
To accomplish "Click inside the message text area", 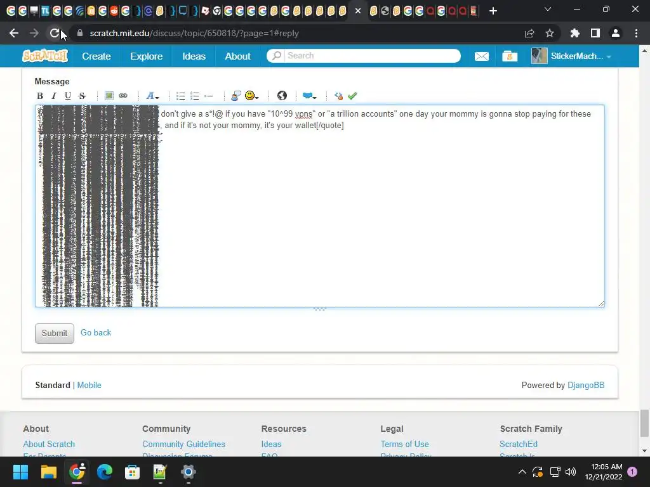I will click(320, 206).
